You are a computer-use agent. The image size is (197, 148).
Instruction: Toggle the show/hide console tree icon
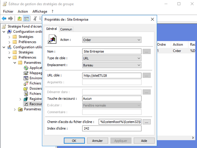click(27, 18)
